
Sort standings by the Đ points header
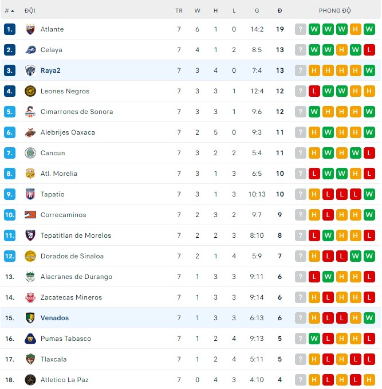pos(279,11)
